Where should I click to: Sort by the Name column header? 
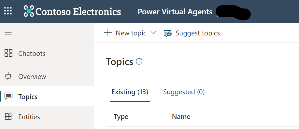pyautogui.click(x=181, y=116)
